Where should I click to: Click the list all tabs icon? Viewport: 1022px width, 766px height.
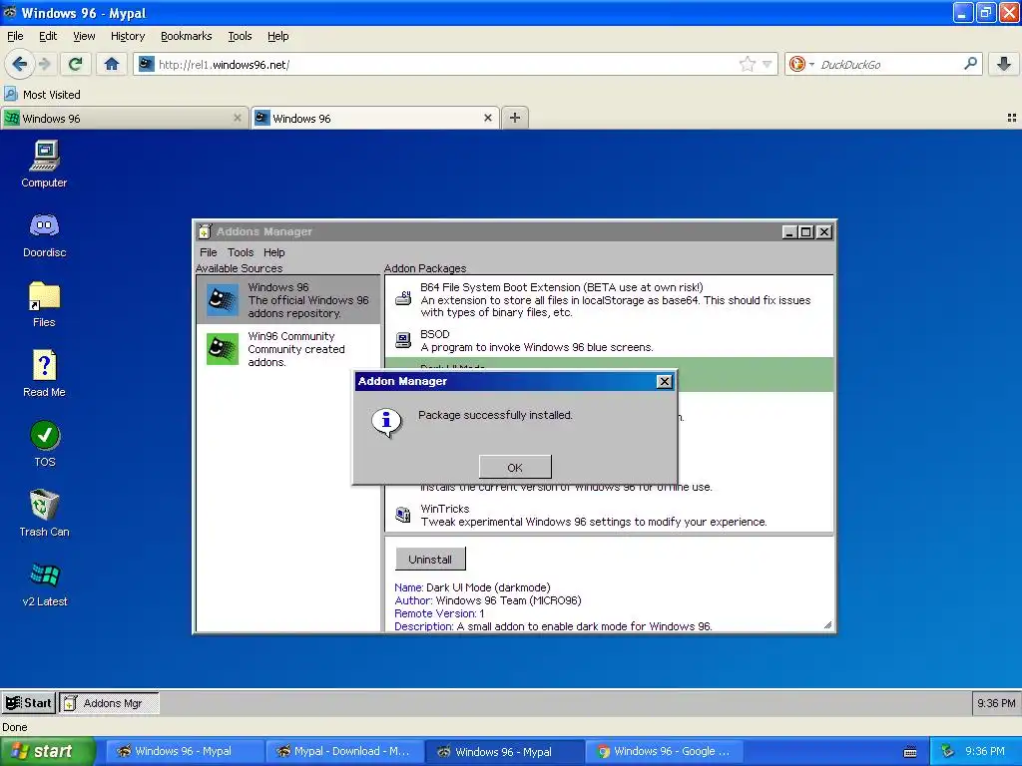(x=1012, y=118)
